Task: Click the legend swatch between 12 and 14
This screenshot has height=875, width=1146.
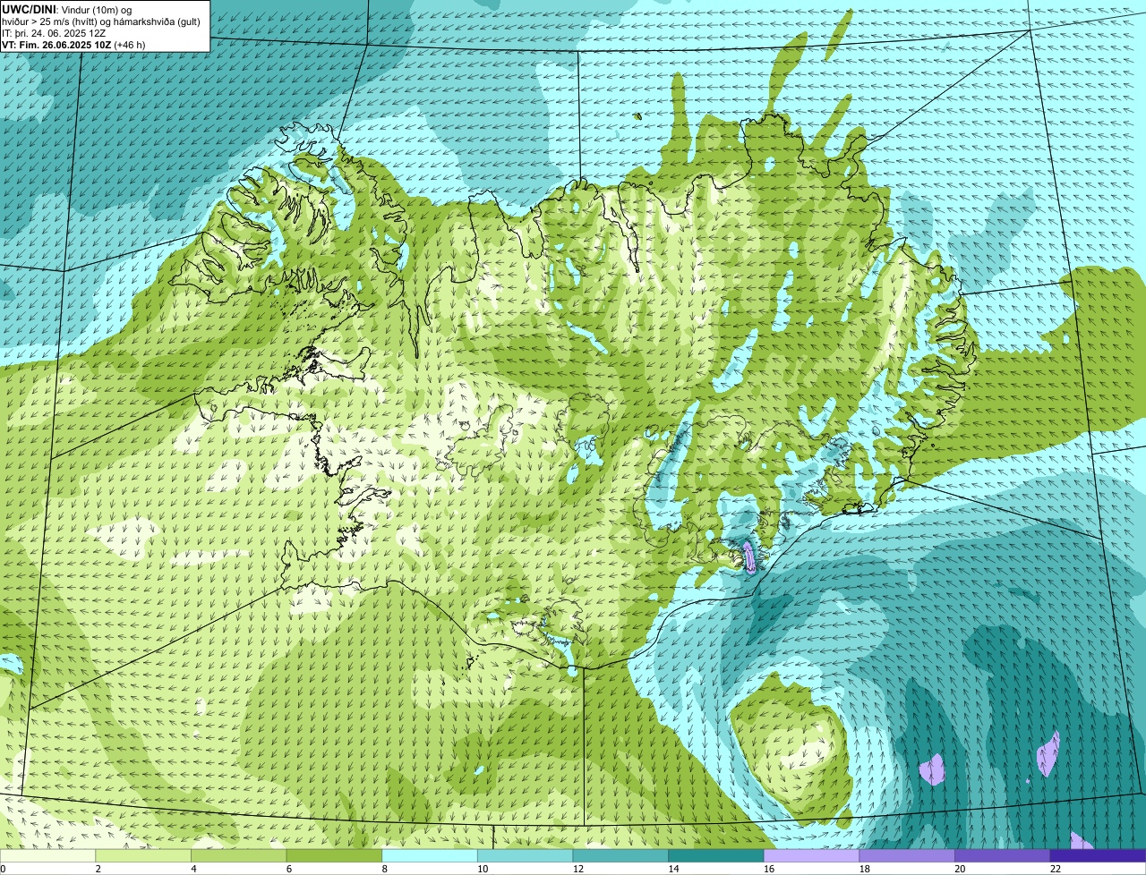Action: (x=620, y=855)
